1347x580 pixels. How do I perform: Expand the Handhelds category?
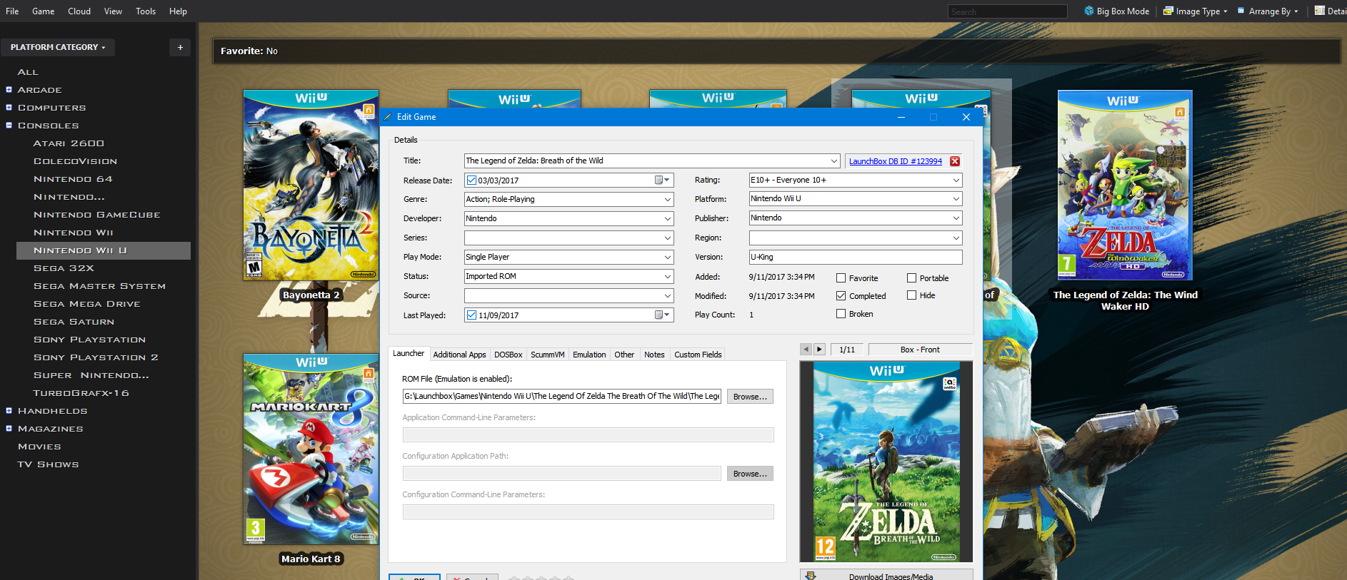click(9, 411)
